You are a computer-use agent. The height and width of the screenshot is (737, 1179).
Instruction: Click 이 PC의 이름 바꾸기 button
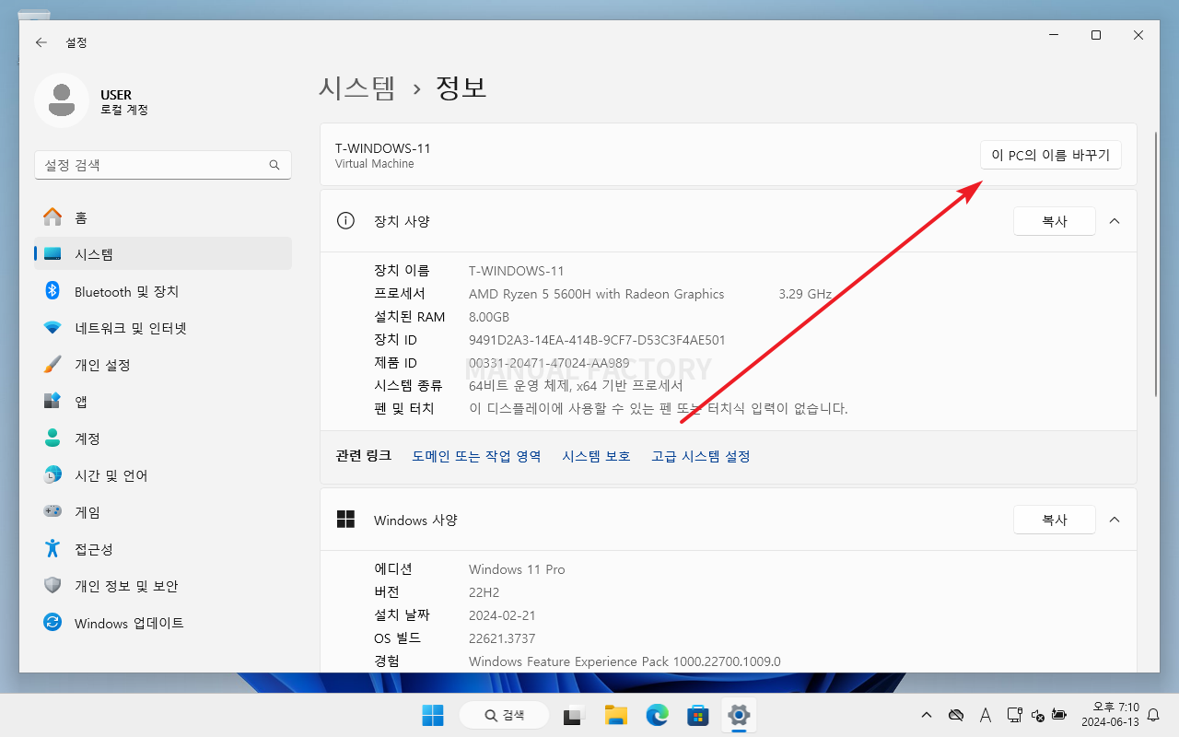pyautogui.click(x=1051, y=156)
